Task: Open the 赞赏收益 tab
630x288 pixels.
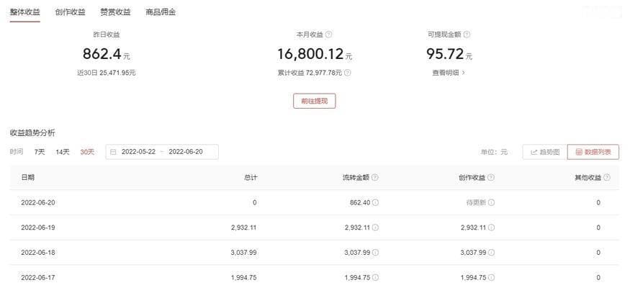Action: click(x=115, y=12)
